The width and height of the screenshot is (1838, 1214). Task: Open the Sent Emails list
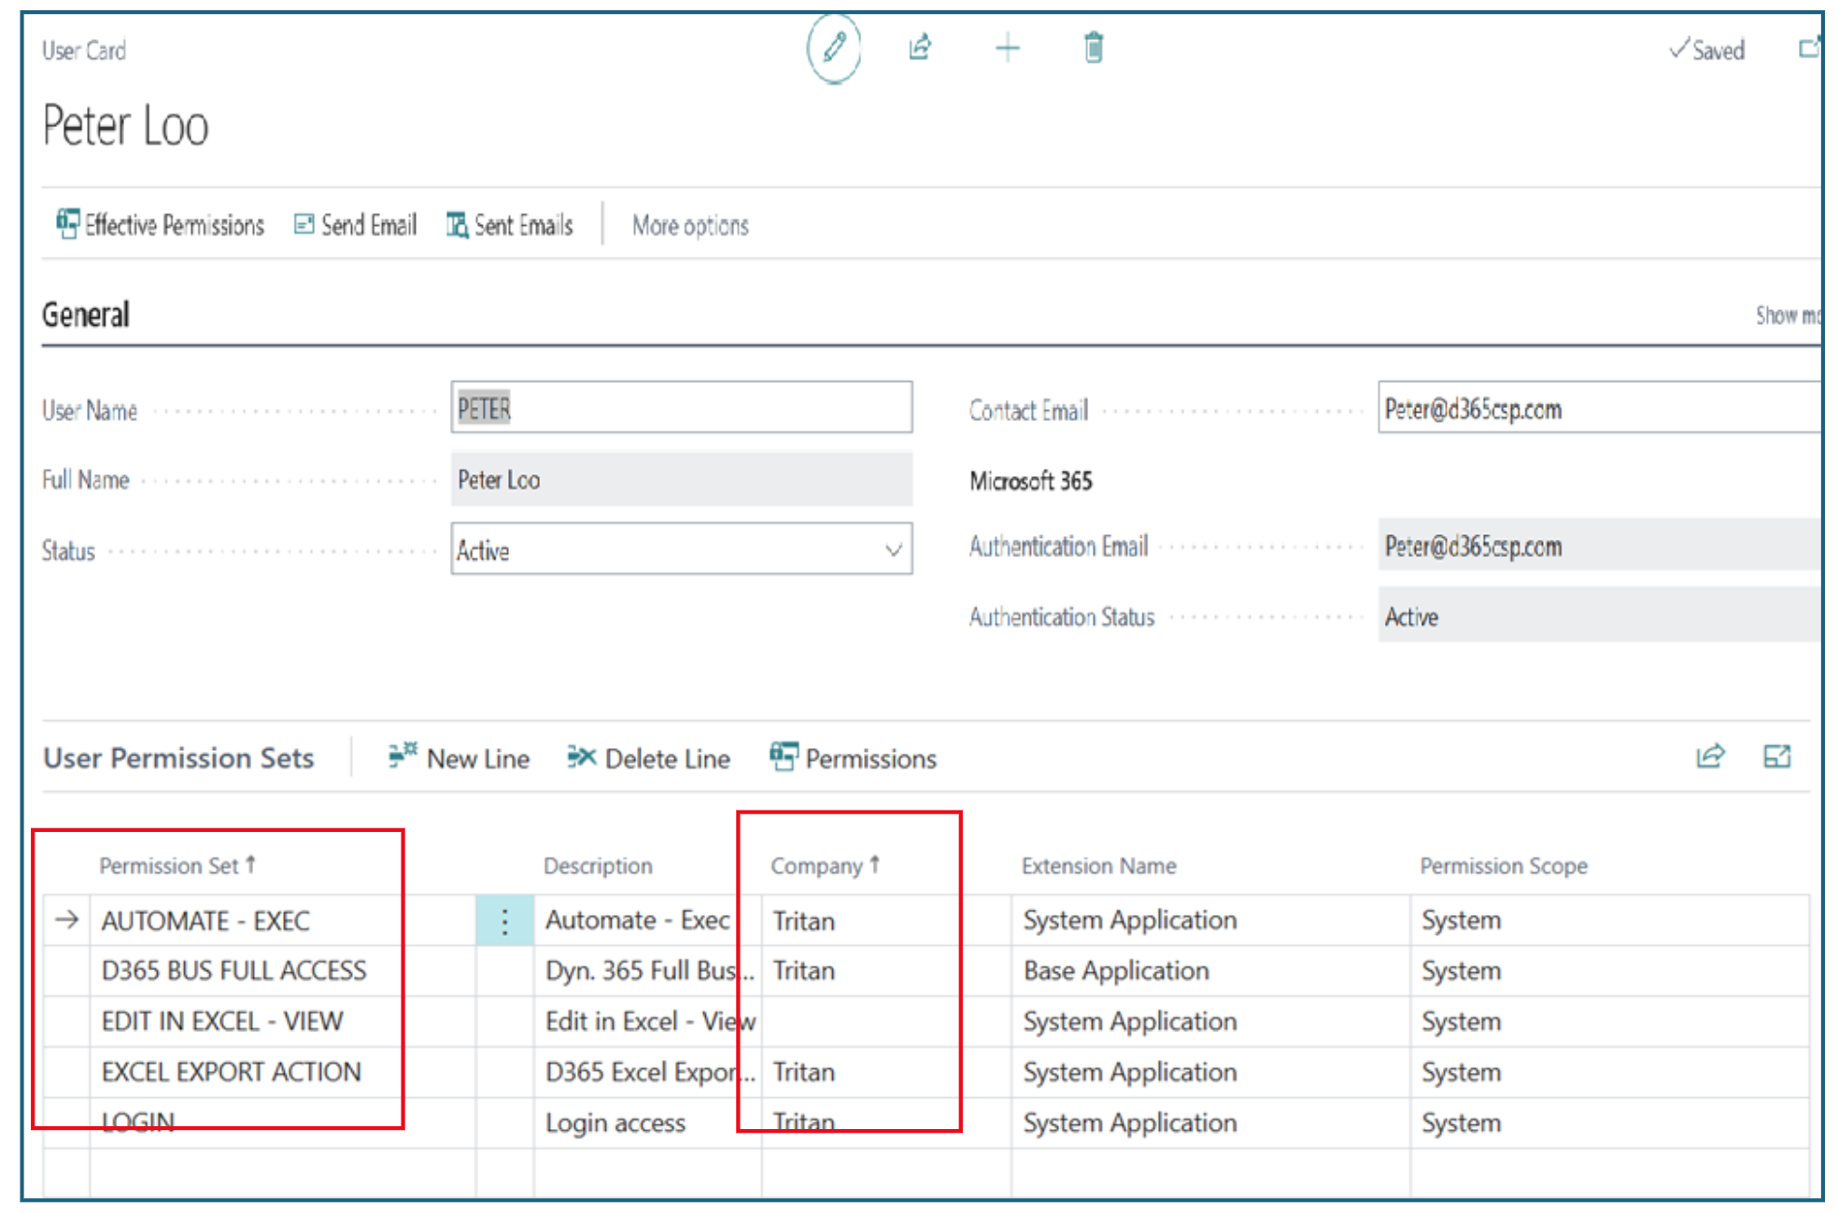point(510,225)
